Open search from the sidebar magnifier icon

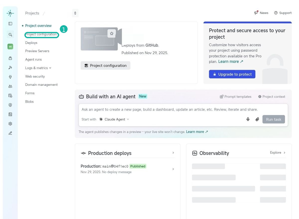coord(10,34)
